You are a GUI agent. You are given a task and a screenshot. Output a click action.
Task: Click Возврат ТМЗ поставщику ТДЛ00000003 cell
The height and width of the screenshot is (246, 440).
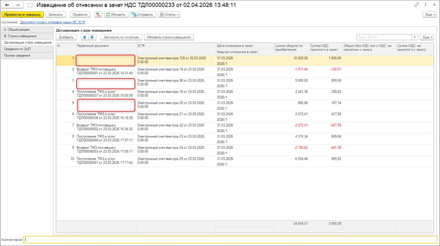(x=106, y=150)
